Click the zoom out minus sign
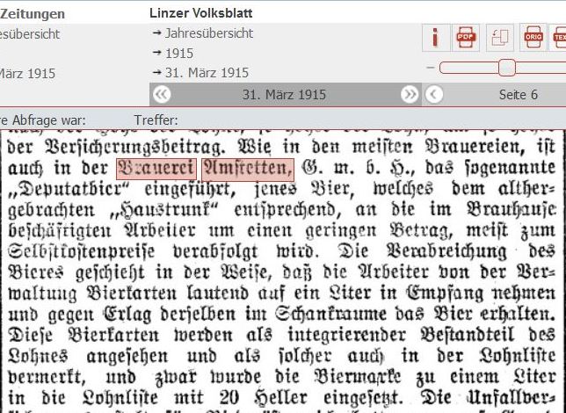The height and width of the screenshot is (413, 566). [430, 68]
